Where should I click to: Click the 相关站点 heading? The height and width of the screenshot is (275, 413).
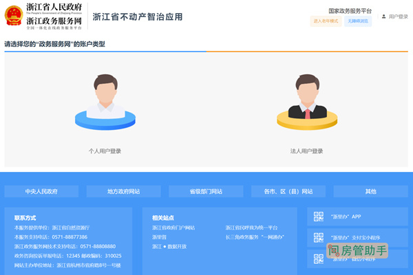point(163,218)
